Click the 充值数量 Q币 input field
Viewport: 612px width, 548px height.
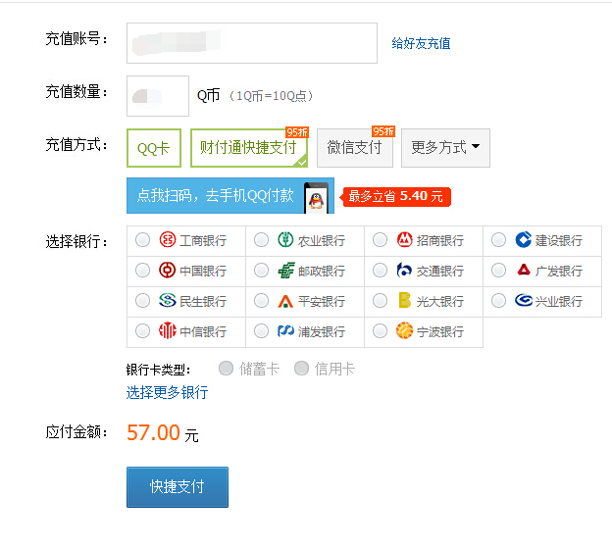158,96
